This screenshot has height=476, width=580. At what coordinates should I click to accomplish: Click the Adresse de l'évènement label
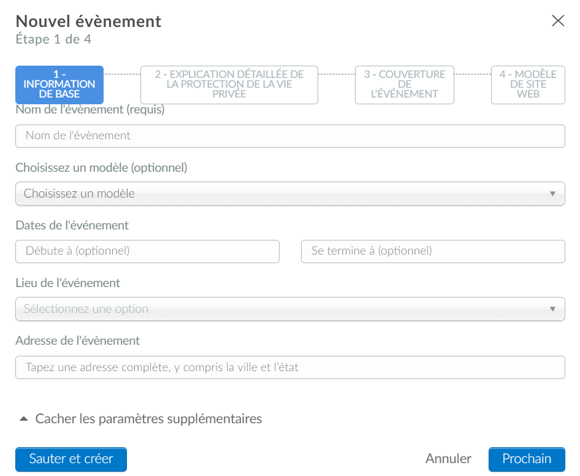click(x=78, y=340)
